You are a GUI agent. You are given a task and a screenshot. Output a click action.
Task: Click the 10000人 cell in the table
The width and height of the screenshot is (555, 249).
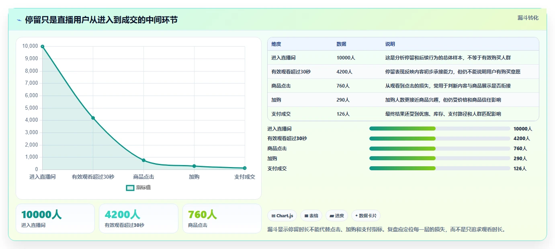[x=346, y=58]
